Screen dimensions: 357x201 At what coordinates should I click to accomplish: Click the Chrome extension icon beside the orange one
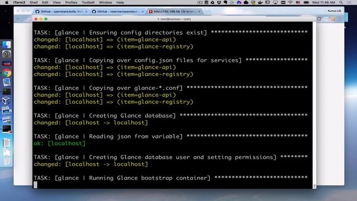coord(326,19)
